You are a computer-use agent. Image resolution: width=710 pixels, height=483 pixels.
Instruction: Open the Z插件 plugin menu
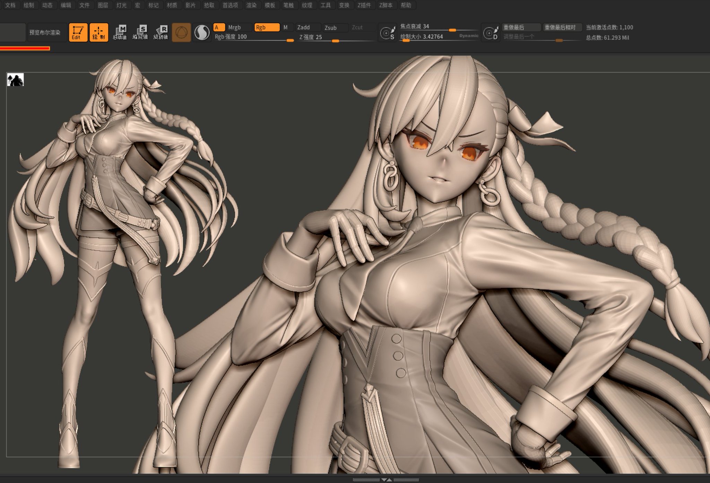tap(364, 5)
